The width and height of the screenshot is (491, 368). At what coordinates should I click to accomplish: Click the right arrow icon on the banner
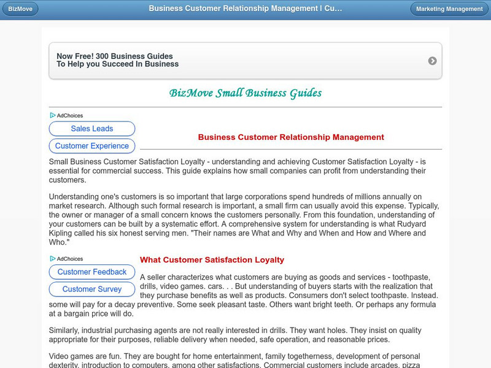tap(433, 61)
